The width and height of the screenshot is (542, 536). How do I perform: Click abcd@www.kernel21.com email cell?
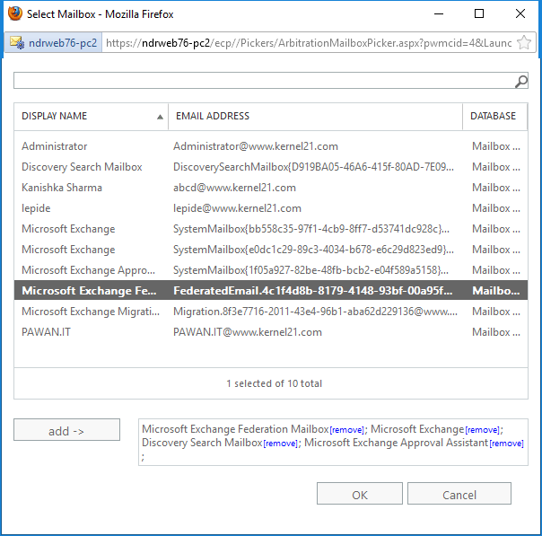[x=234, y=188]
